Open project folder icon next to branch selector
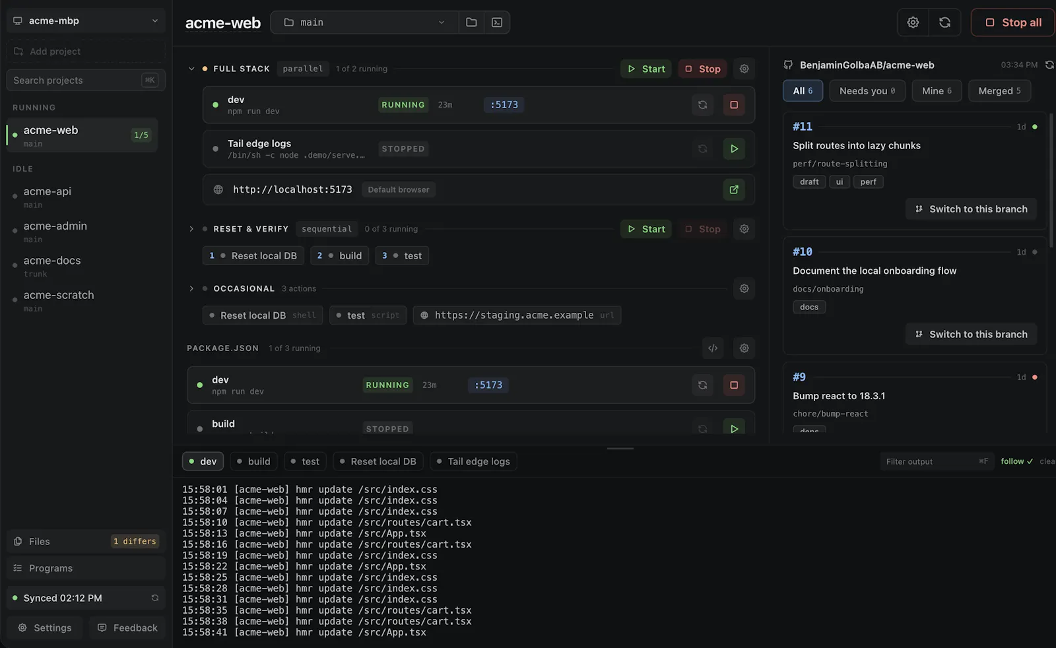Image resolution: width=1056 pixels, height=648 pixels. click(x=471, y=22)
